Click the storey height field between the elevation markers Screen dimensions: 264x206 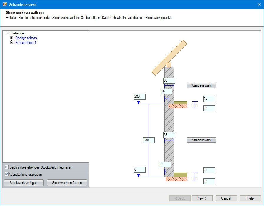[148, 140]
